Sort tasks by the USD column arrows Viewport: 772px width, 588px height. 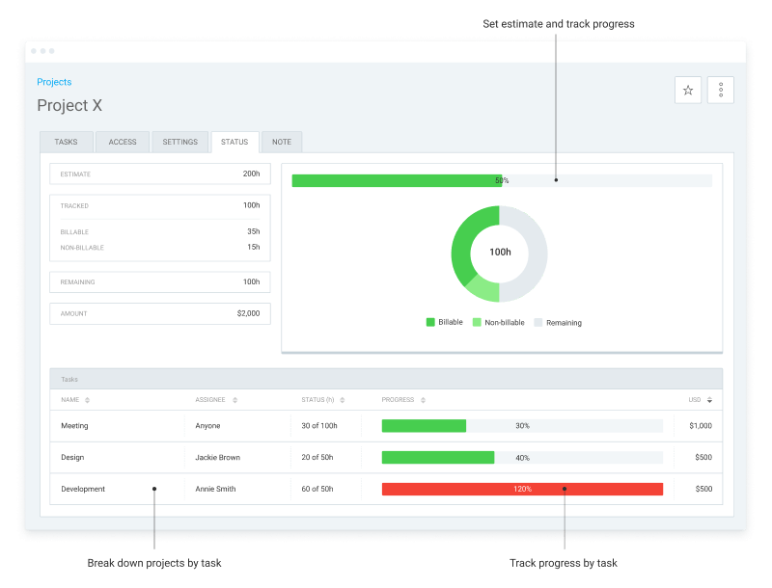(709, 400)
